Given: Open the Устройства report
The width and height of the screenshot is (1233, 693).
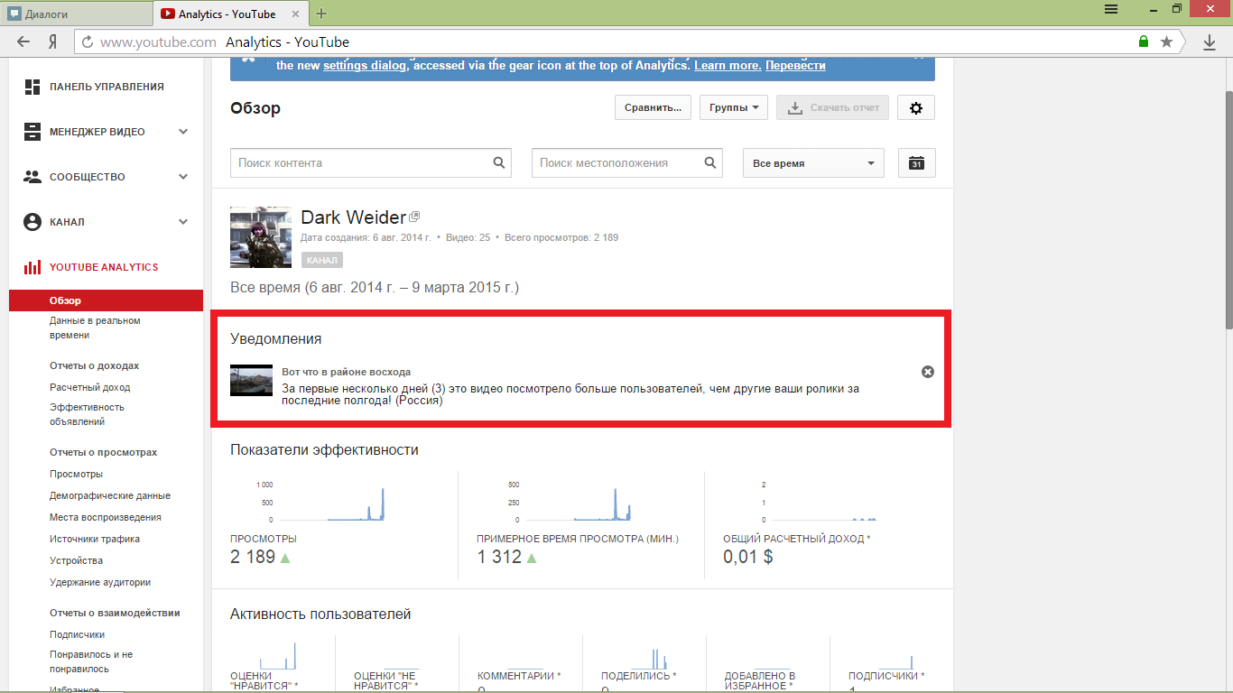Looking at the screenshot, I should tap(77, 560).
